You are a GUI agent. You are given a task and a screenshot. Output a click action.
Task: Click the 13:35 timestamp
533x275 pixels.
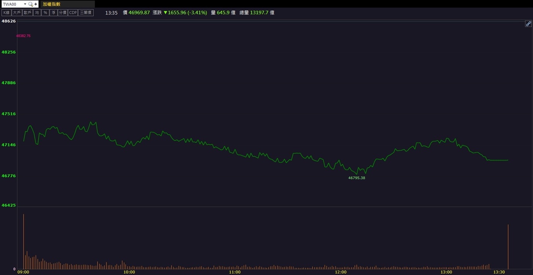111,13
